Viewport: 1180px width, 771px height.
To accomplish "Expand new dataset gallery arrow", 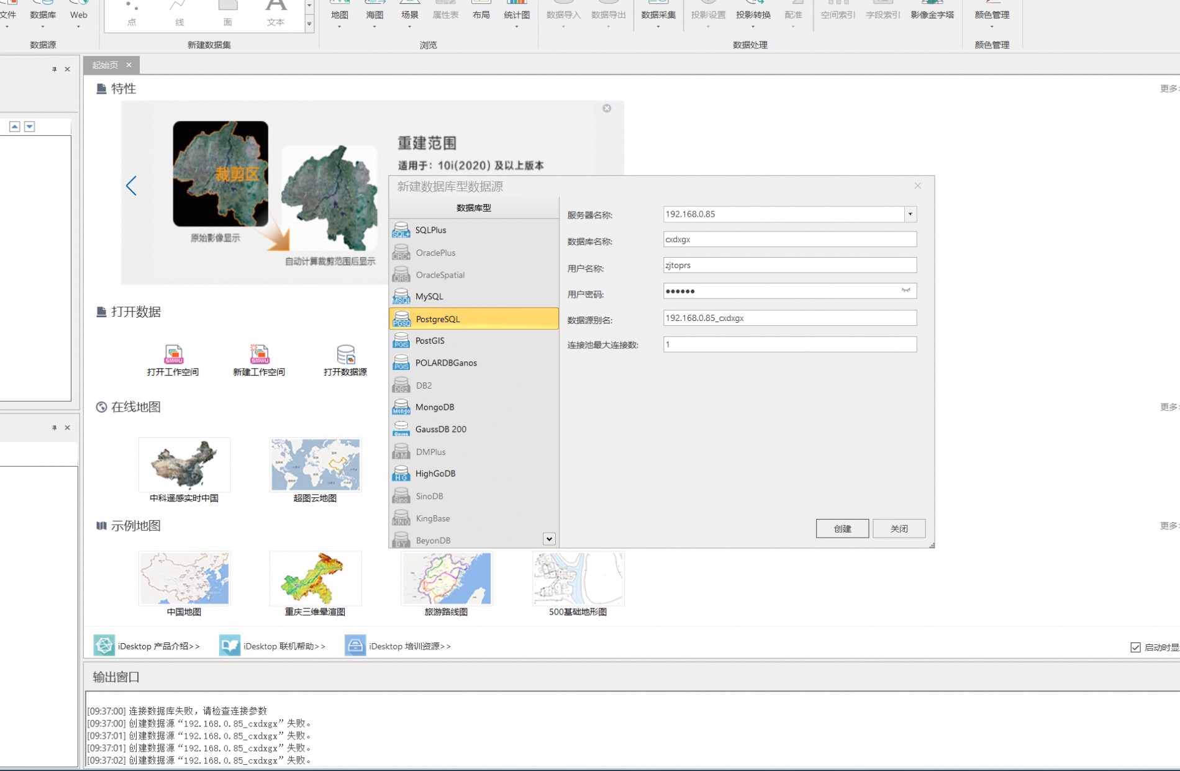I will click(309, 24).
